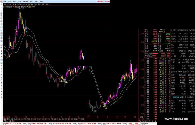The image size is (195, 125).
Task: Open 关联报价 tab at bottom
Action: click(x=11, y=121)
